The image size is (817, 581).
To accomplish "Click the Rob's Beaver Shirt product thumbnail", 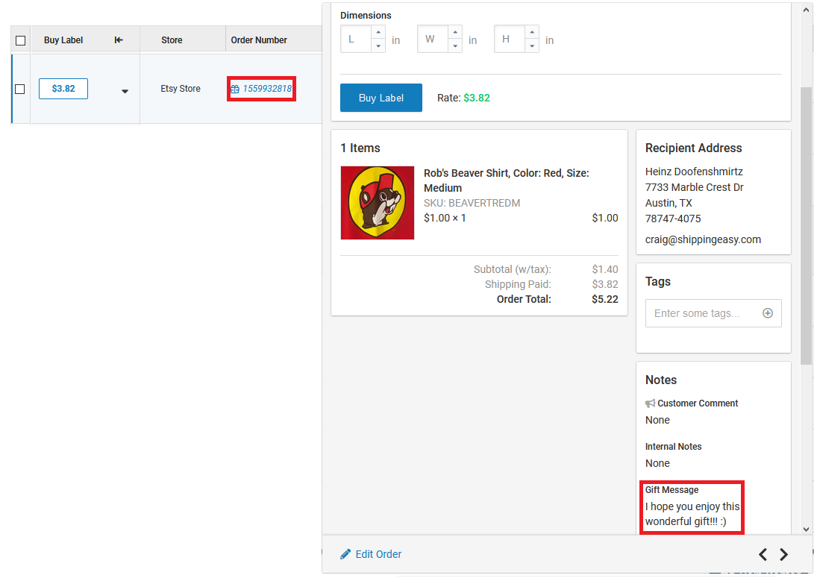I will coord(377,202).
